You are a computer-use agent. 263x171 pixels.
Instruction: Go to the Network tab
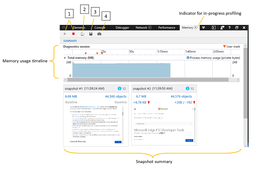pos(141,27)
